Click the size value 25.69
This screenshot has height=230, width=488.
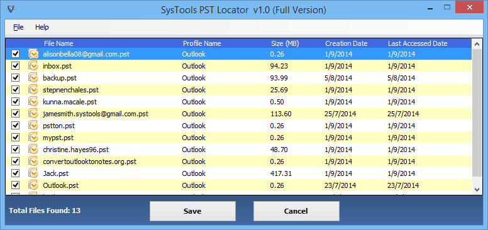[279, 90]
